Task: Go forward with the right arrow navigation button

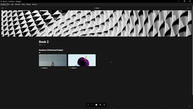Action: (92, 105)
